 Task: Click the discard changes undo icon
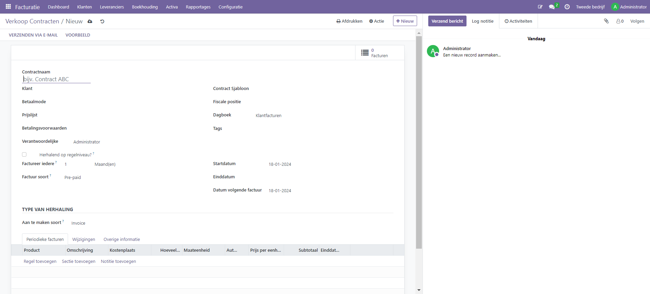pos(102,21)
